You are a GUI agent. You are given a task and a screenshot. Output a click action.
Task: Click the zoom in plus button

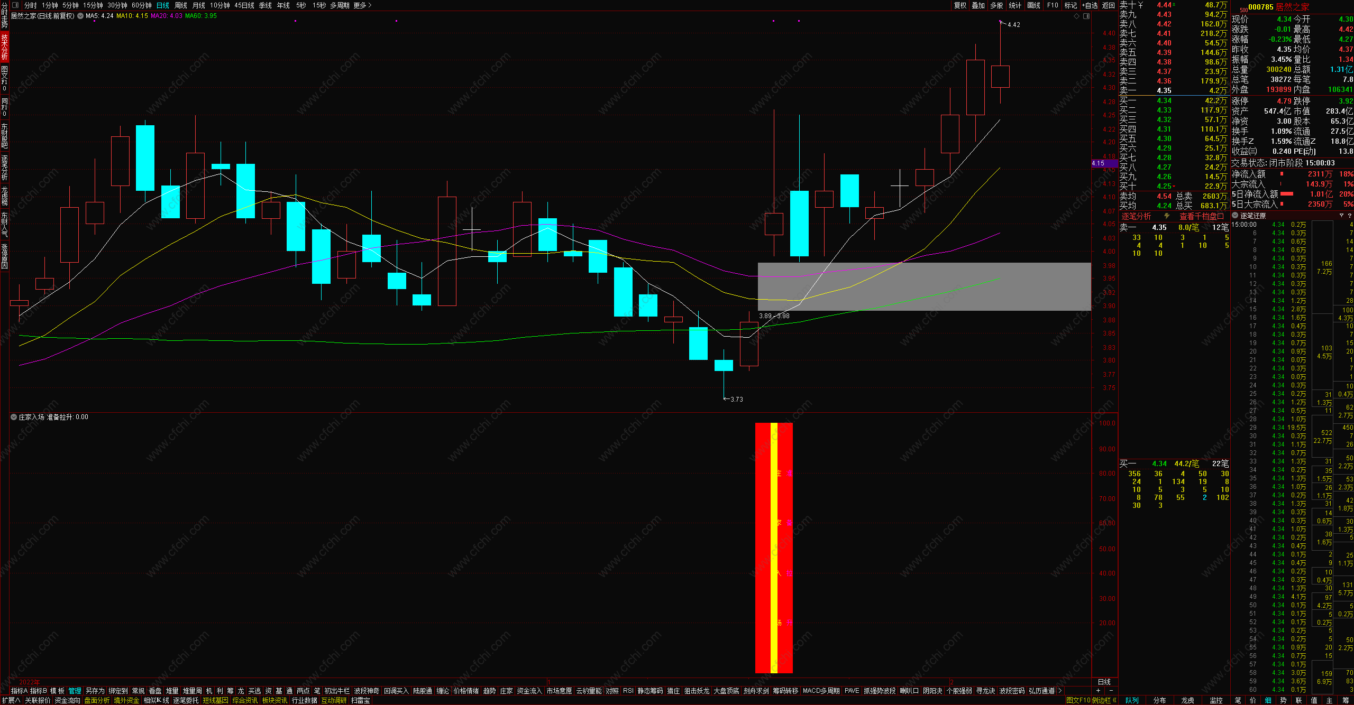[x=1098, y=691]
